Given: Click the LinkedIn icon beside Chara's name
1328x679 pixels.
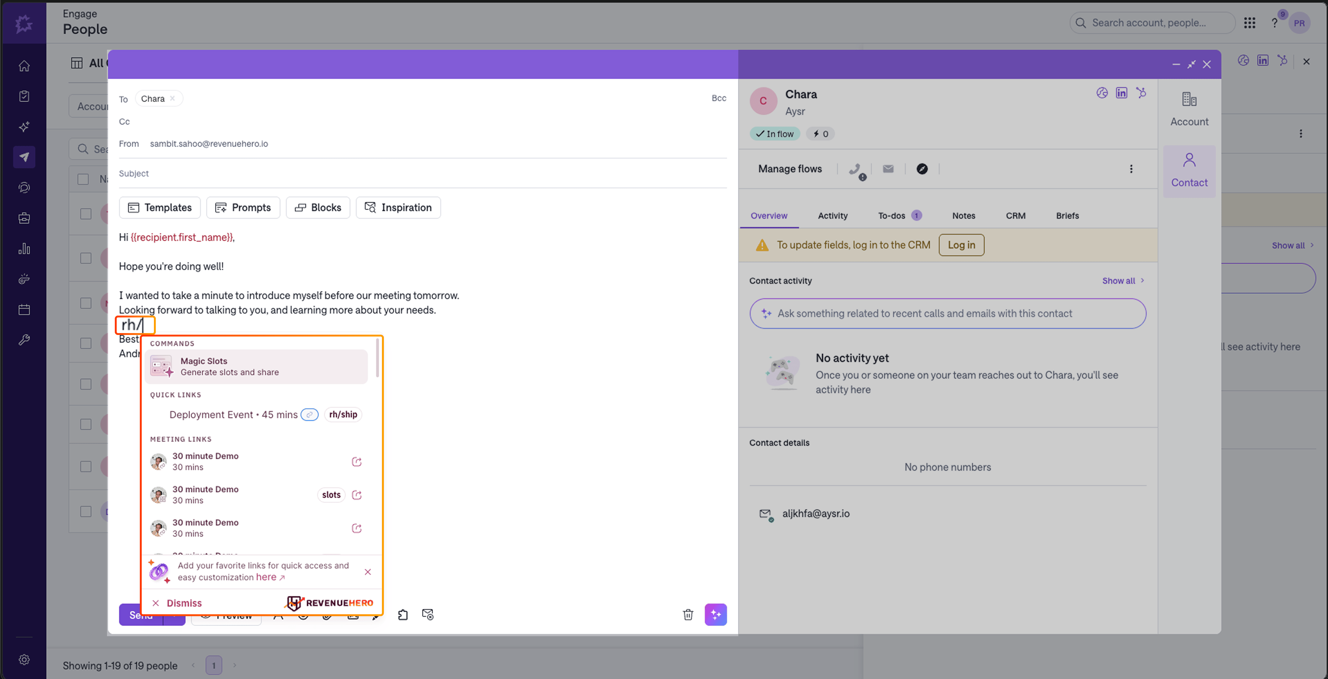Looking at the screenshot, I should tap(1122, 93).
